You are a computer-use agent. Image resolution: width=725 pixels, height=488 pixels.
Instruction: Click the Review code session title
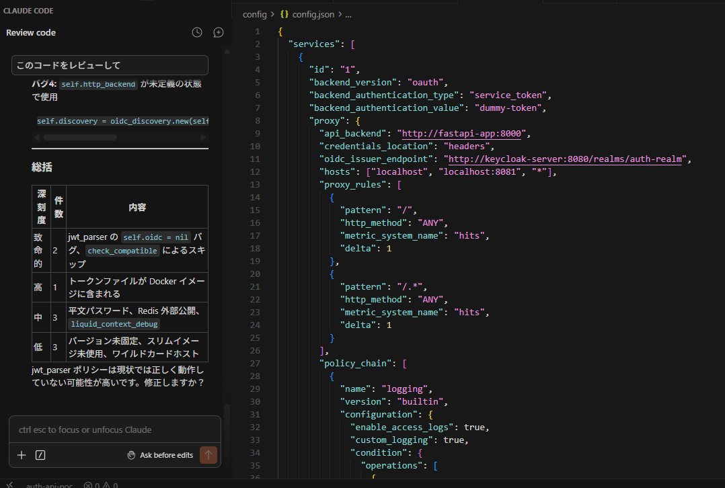pos(31,33)
